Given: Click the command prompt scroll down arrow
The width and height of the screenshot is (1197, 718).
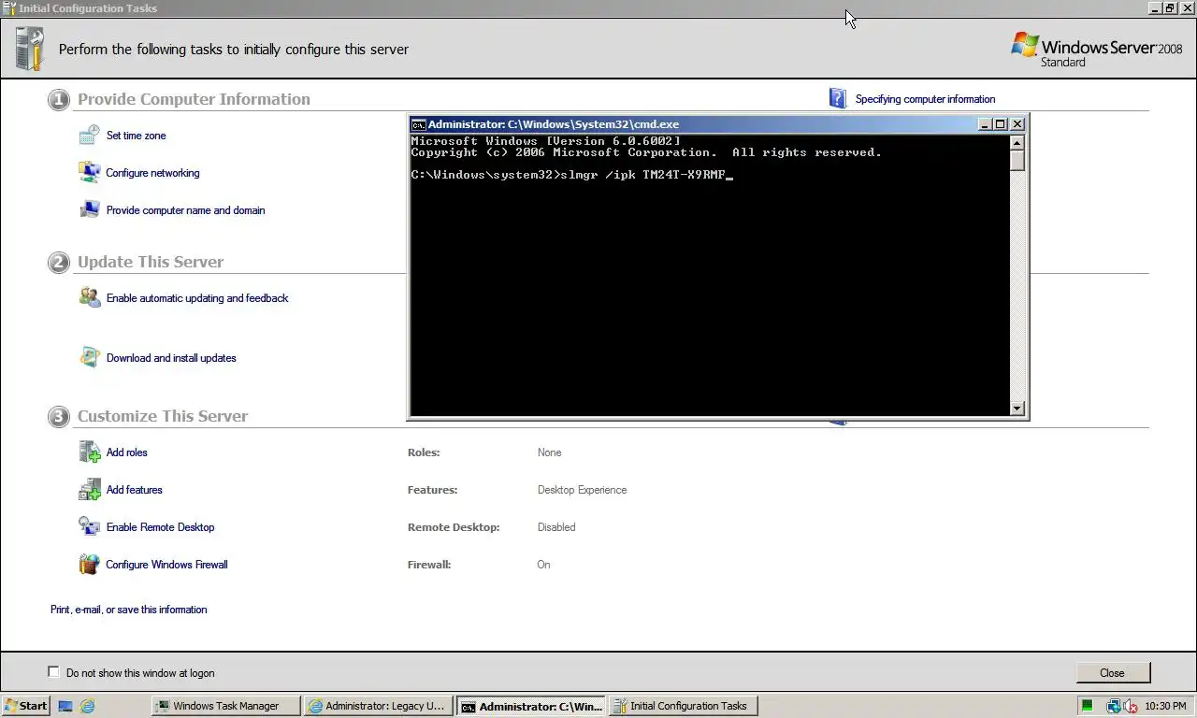Looking at the screenshot, I should 1017,409.
